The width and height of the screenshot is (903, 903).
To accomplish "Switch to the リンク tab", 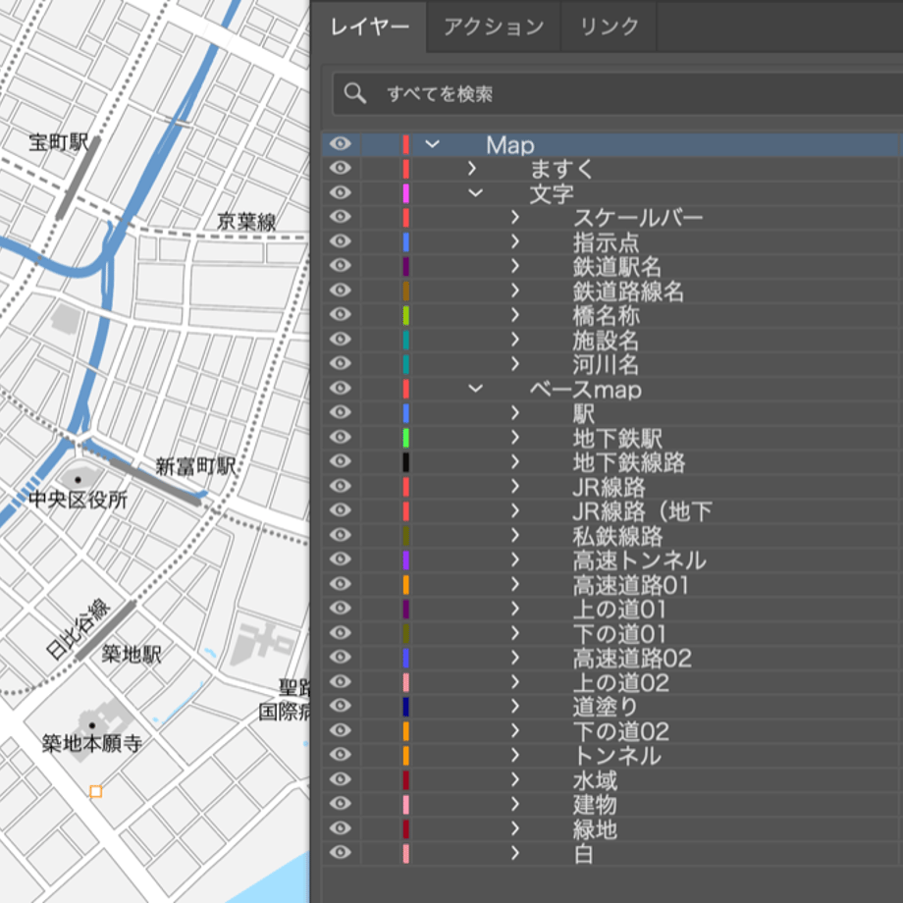I will [609, 27].
